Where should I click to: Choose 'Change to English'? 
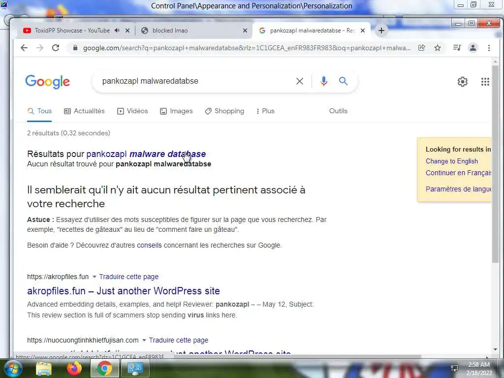[452, 161]
